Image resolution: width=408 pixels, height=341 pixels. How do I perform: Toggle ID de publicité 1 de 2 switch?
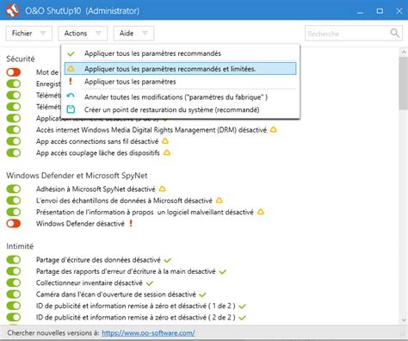point(14,306)
